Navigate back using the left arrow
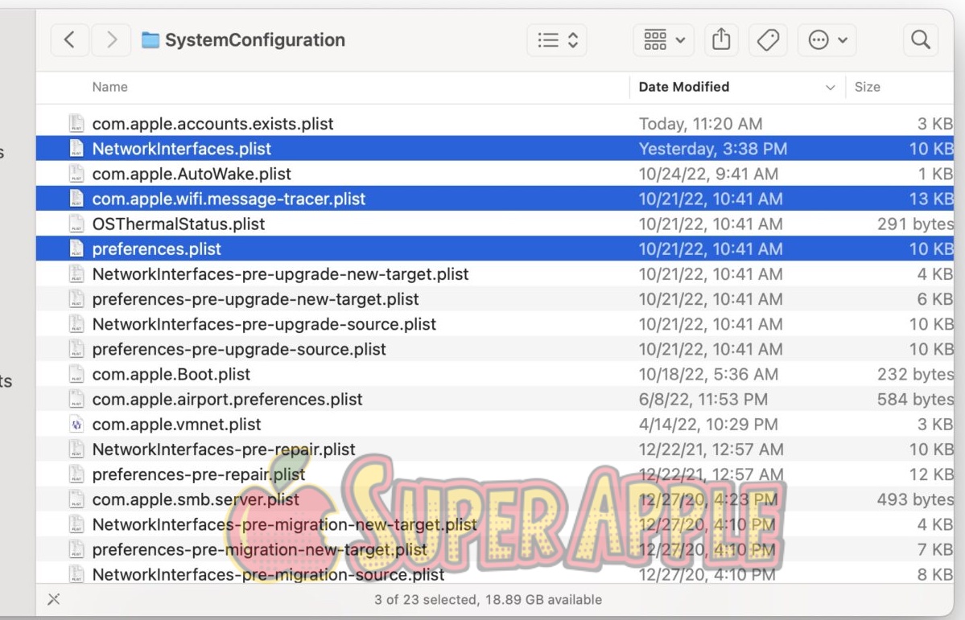 coord(69,39)
